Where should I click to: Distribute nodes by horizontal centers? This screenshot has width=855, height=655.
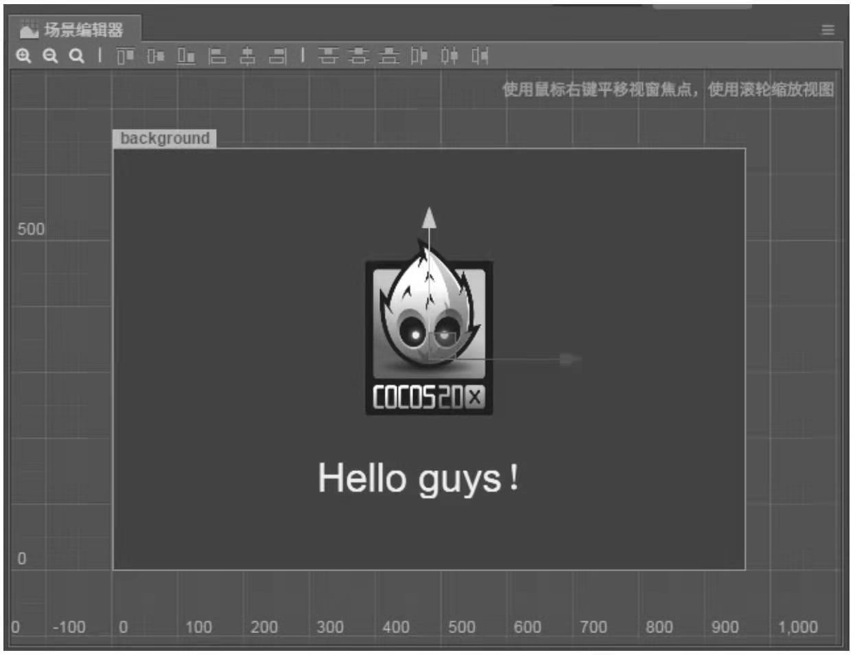tap(449, 56)
